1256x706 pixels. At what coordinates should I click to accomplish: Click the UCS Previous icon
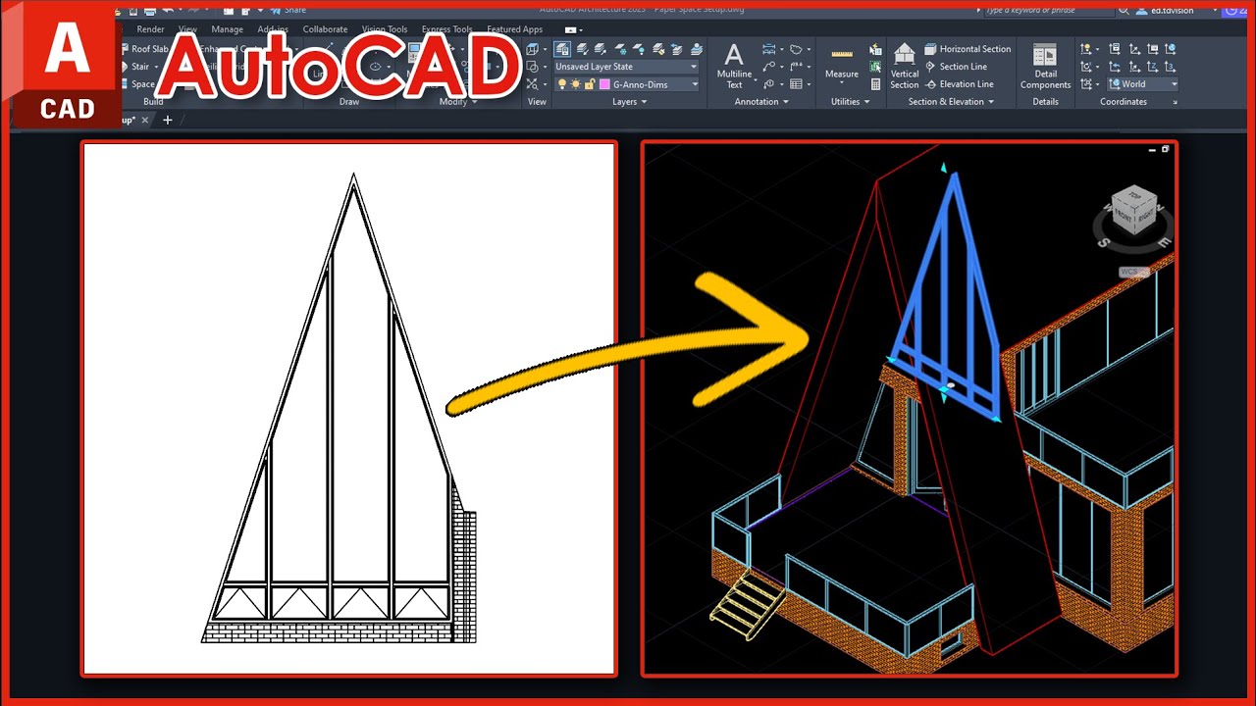(x=1115, y=67)
